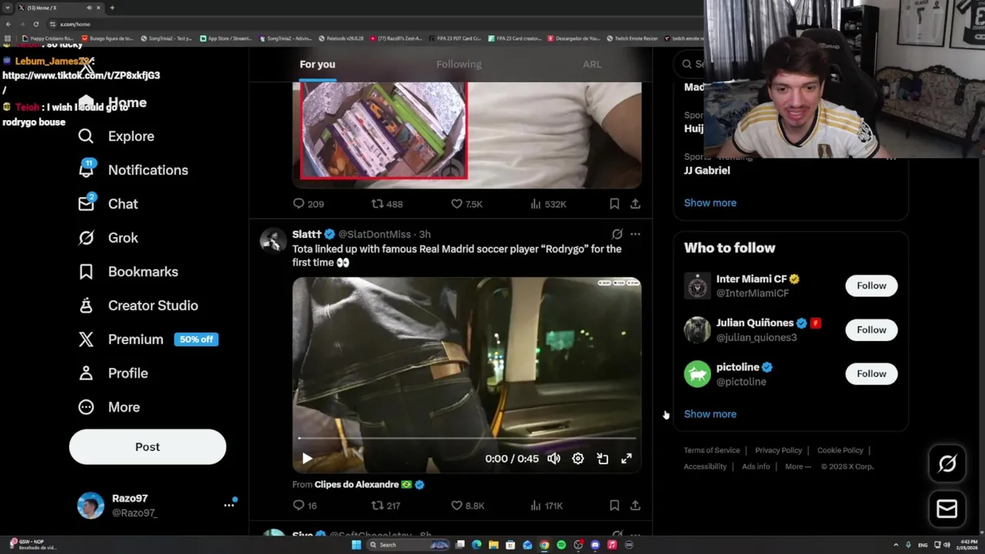
Task: Open Notifications with the 11 badge
Action: [x=133, y=170]
